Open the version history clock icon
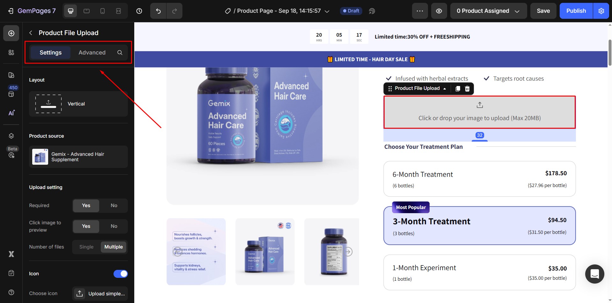The width and height of the screenshot is (612, 303). tap(139, 11)
